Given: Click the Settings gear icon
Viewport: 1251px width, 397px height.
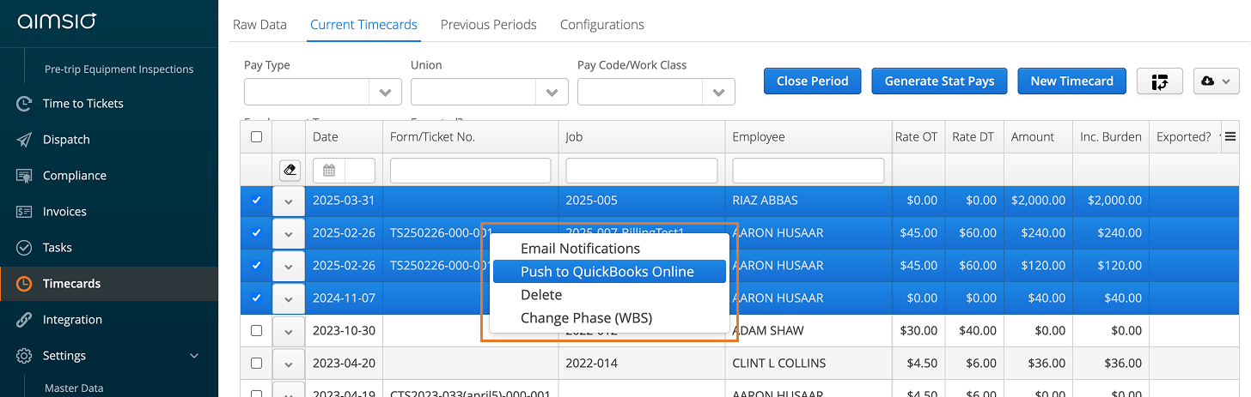Looking at the screenshot, I should (x=24, y=356).
